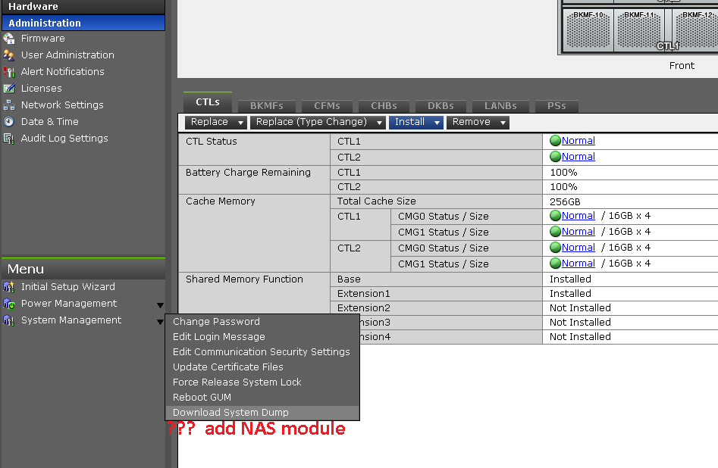718x468 pixels.
Task: Switch to the PSs tab
Action: click(557, 106)
